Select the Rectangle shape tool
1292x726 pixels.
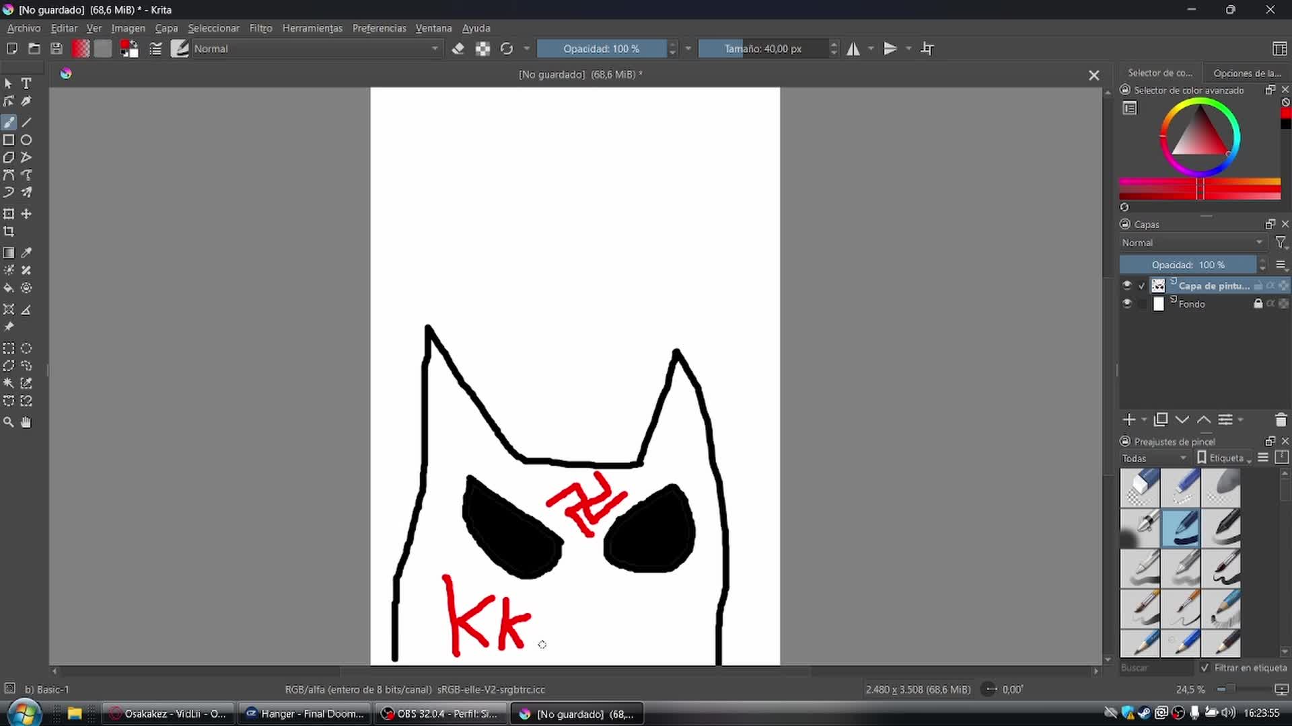(9, 140)
